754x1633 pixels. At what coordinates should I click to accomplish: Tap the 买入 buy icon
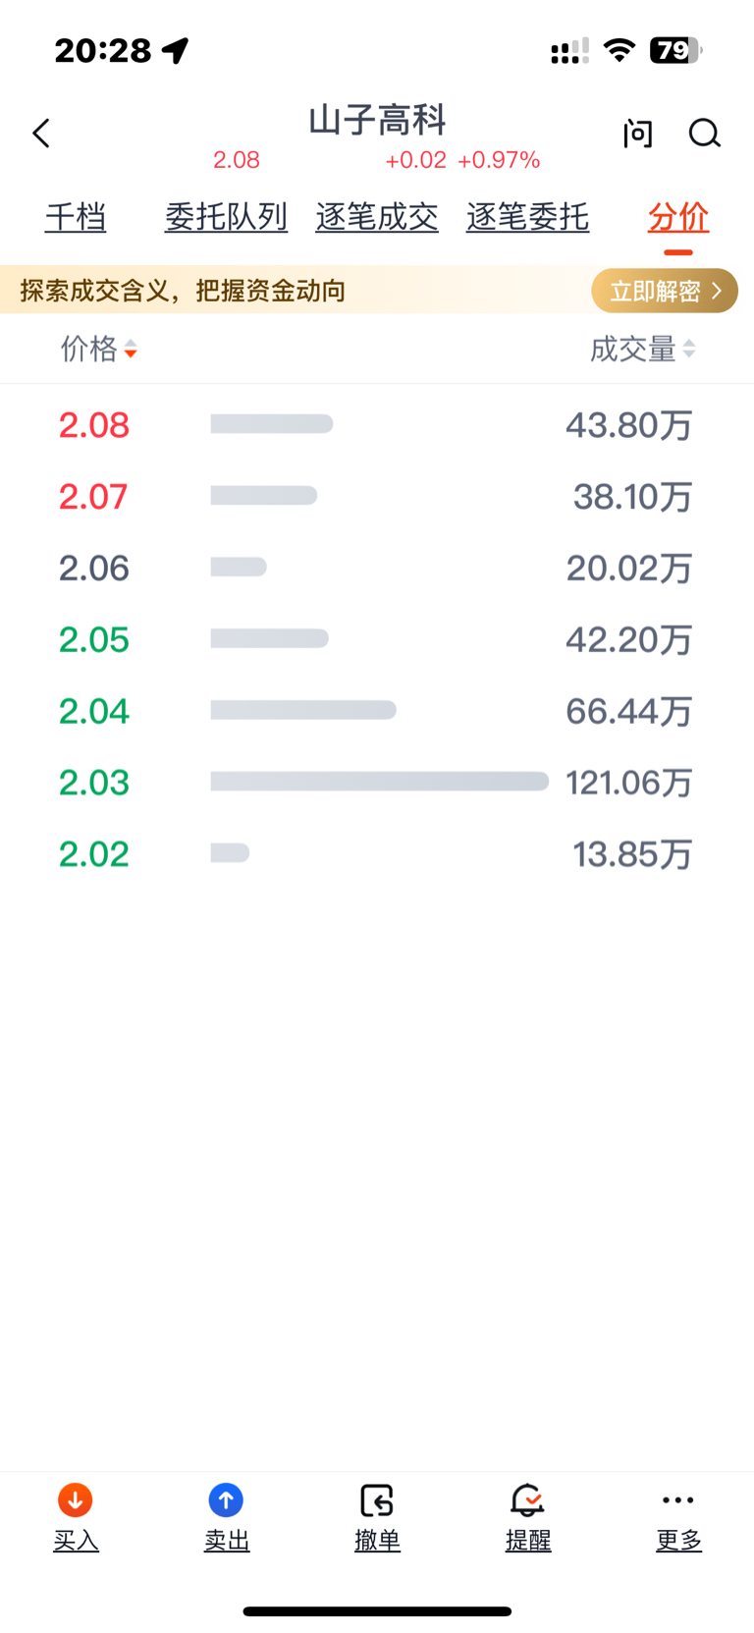(x=76, y=1500)
